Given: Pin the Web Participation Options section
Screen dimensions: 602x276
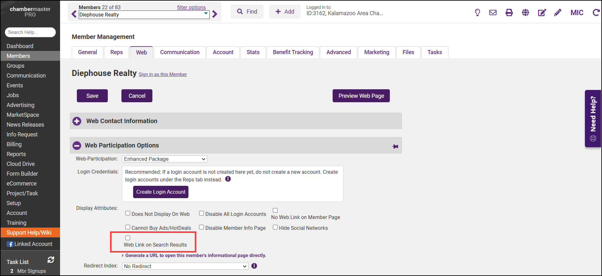Looking at the screenshot, I should tap(395, 146).
